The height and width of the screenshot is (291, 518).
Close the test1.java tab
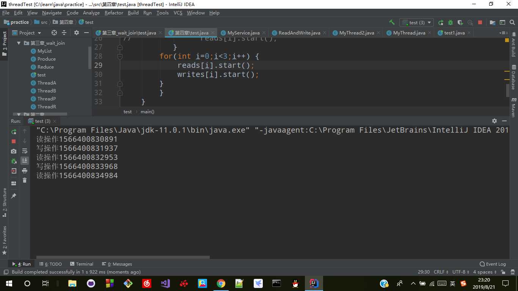469,33
